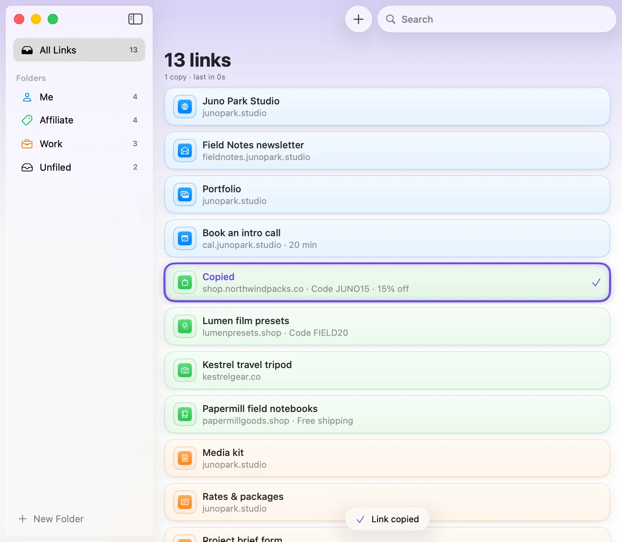Click the 13 links heading

(x=198, y=60)
